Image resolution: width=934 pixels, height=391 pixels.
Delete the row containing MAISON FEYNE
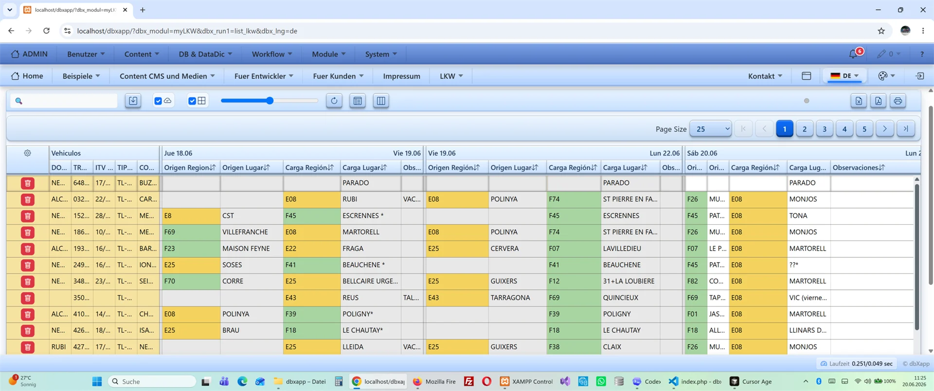(x=28, y=249)
